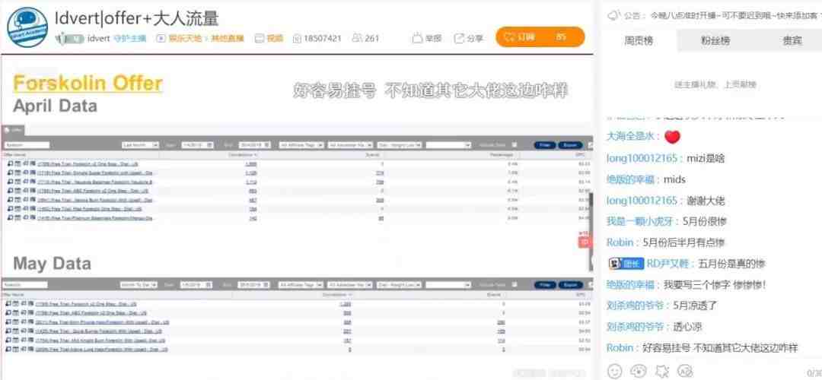Click the Export button in May Data table
822x380 pixels.
[570, 285]
